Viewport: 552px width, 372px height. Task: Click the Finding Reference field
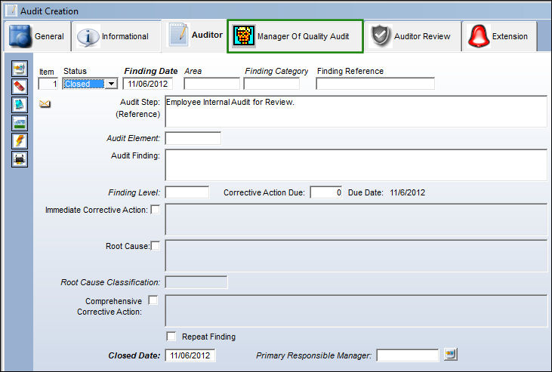click(x=375, y=84)
